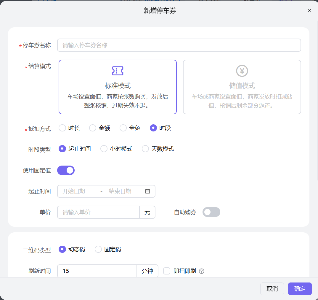Click the 停车券名称 name input field
The width and height of the screenshot is (318, 300).
pyautogui.click(x=179, y=45)
